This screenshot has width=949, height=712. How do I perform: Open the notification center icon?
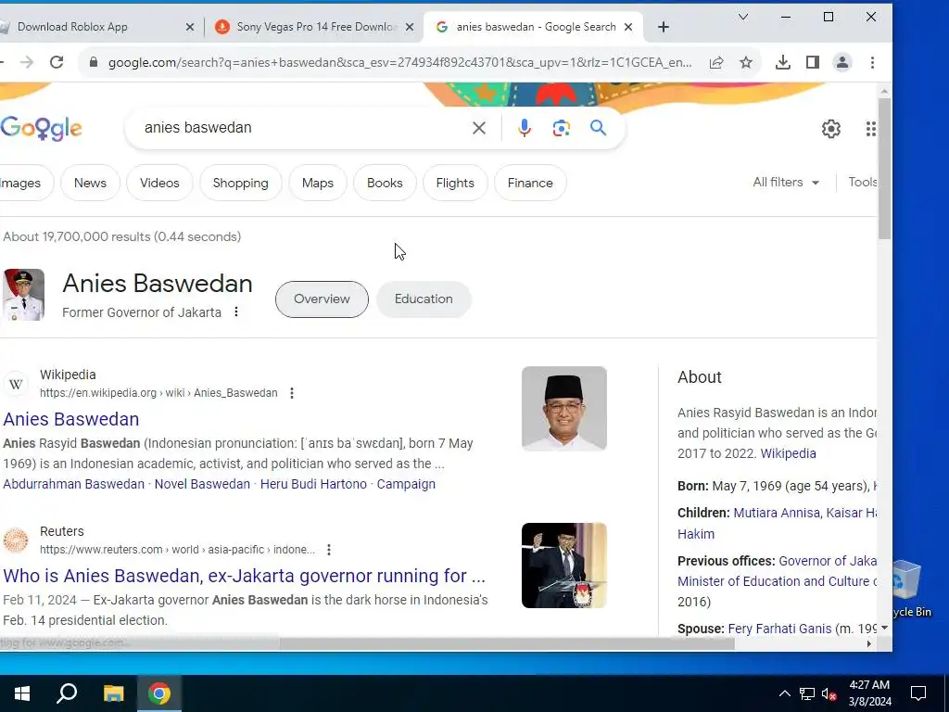918,693
